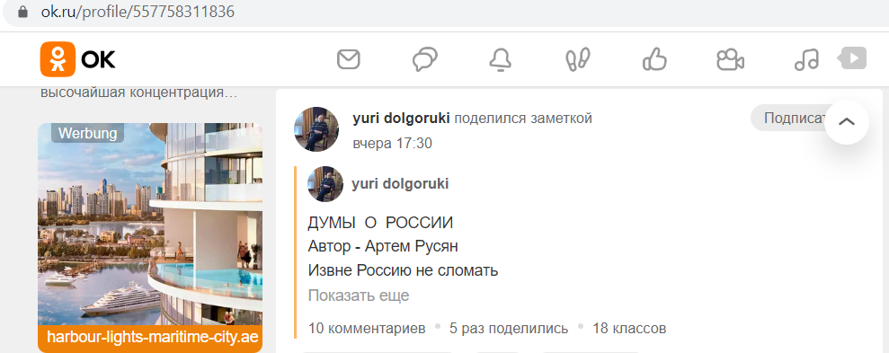Click the lock icon in address bar
889x353 pixels.
[x=22, y=12]
